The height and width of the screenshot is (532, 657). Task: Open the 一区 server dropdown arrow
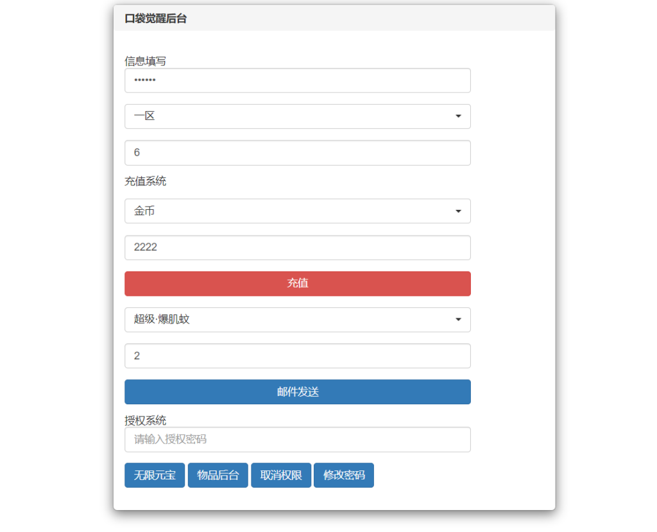click(x=459, y=116)
